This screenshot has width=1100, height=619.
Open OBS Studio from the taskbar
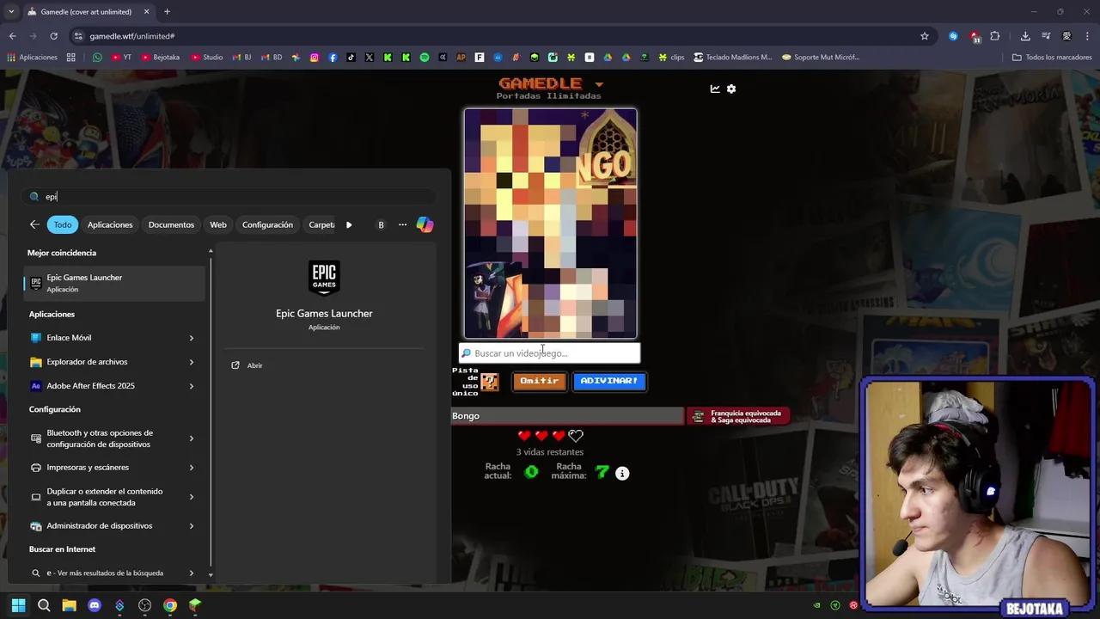(144, 605)
